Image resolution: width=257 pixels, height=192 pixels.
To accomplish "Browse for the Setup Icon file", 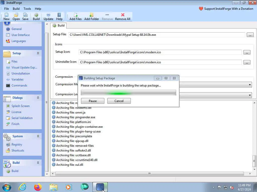I will pos(247,52).
